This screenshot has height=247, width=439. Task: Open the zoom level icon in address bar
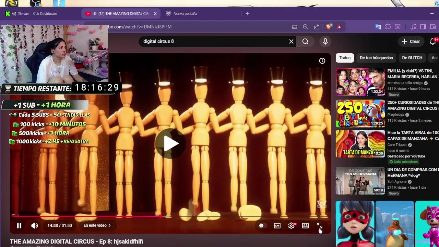pos(305,27)
